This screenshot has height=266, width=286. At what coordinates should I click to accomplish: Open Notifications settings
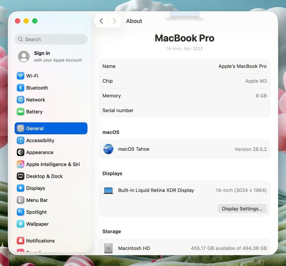(51, 241)
